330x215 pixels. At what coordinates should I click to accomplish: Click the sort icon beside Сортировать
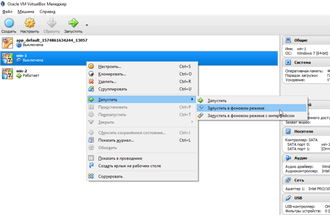pos(91,176)
